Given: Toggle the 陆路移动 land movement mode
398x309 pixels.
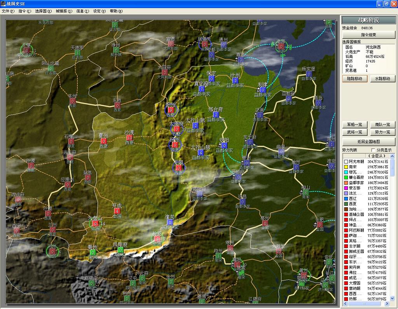Looking at the screenshot, I should click(354, 78).
